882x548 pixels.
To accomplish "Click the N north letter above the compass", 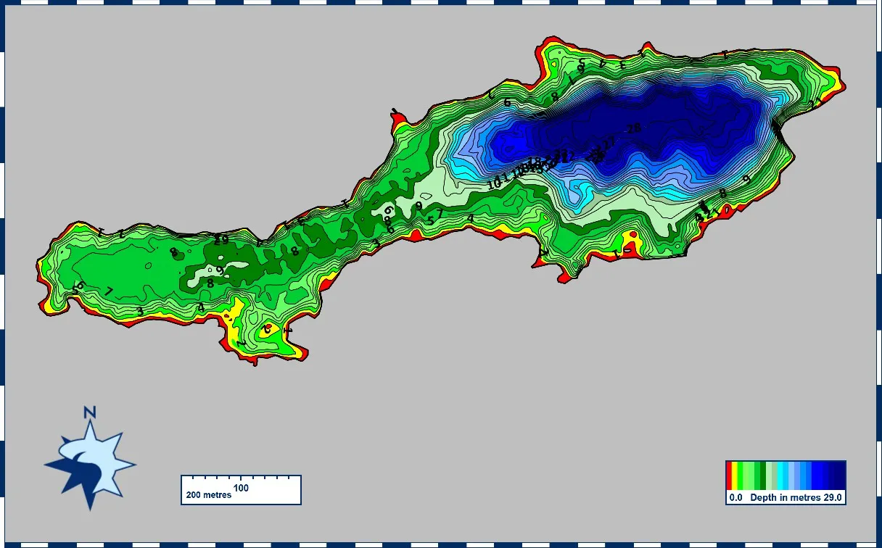I will (90, 412).
